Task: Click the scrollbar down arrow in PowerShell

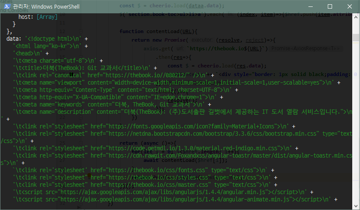Action: 356,206
